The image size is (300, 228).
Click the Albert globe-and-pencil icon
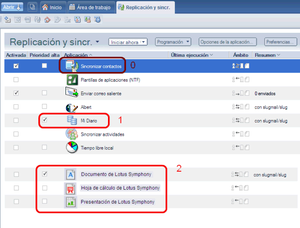coord(72,108)
